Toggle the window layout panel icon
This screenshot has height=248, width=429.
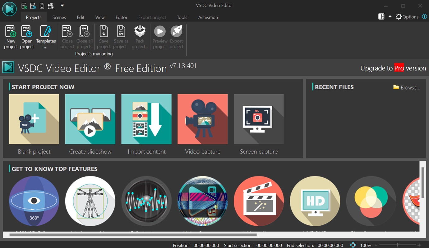381,17
